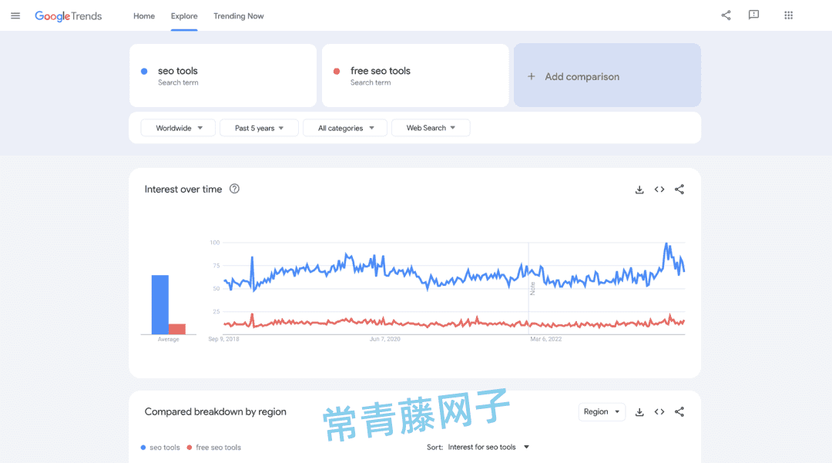Click the Jun 7, 2020 axis label
Viewport: 832px width, 463px height.
[x=385, y=339]
